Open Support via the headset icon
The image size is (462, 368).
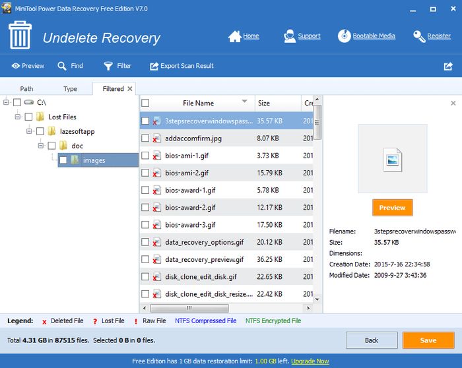tap(289, 36)
